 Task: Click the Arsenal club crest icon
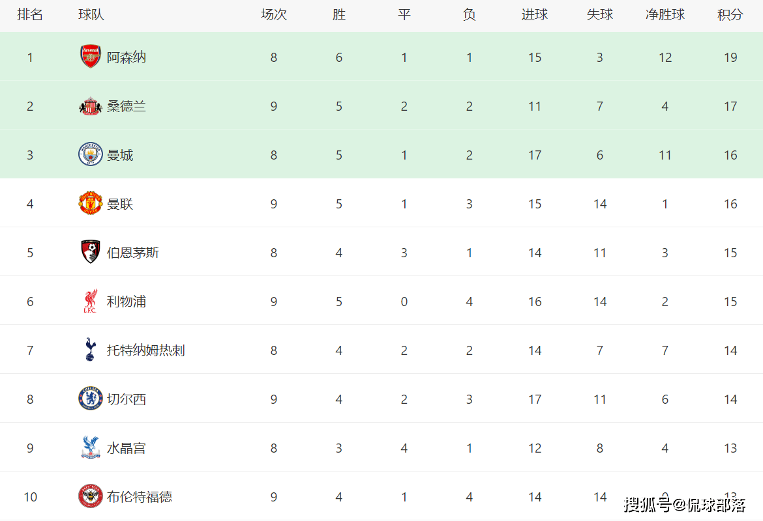(91, 57)
